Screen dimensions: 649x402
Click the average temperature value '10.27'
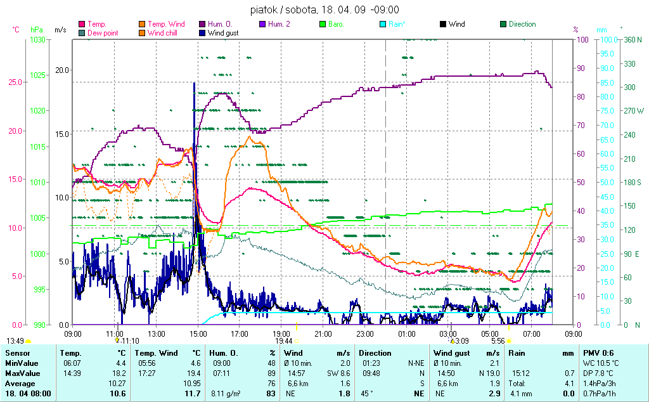tap(117, 384)
